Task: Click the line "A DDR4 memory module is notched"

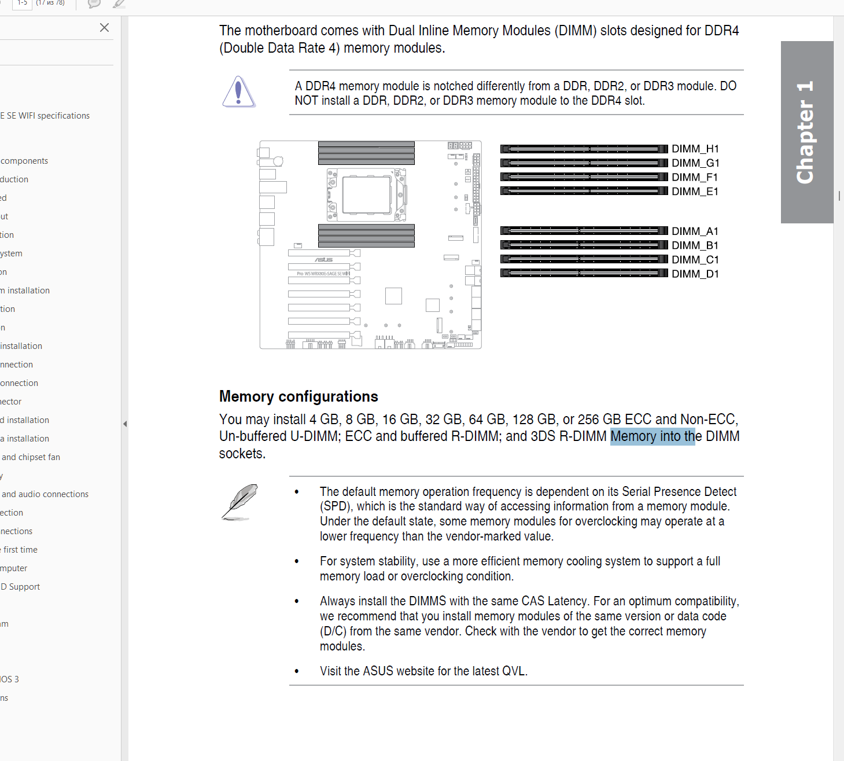Action: click(x=515, y=86)
